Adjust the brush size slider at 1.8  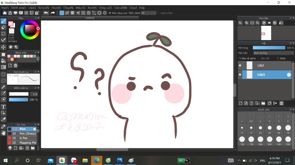pos(19,94)
